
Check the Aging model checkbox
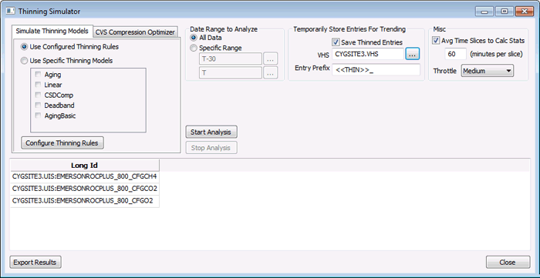[x=38, y=74]
